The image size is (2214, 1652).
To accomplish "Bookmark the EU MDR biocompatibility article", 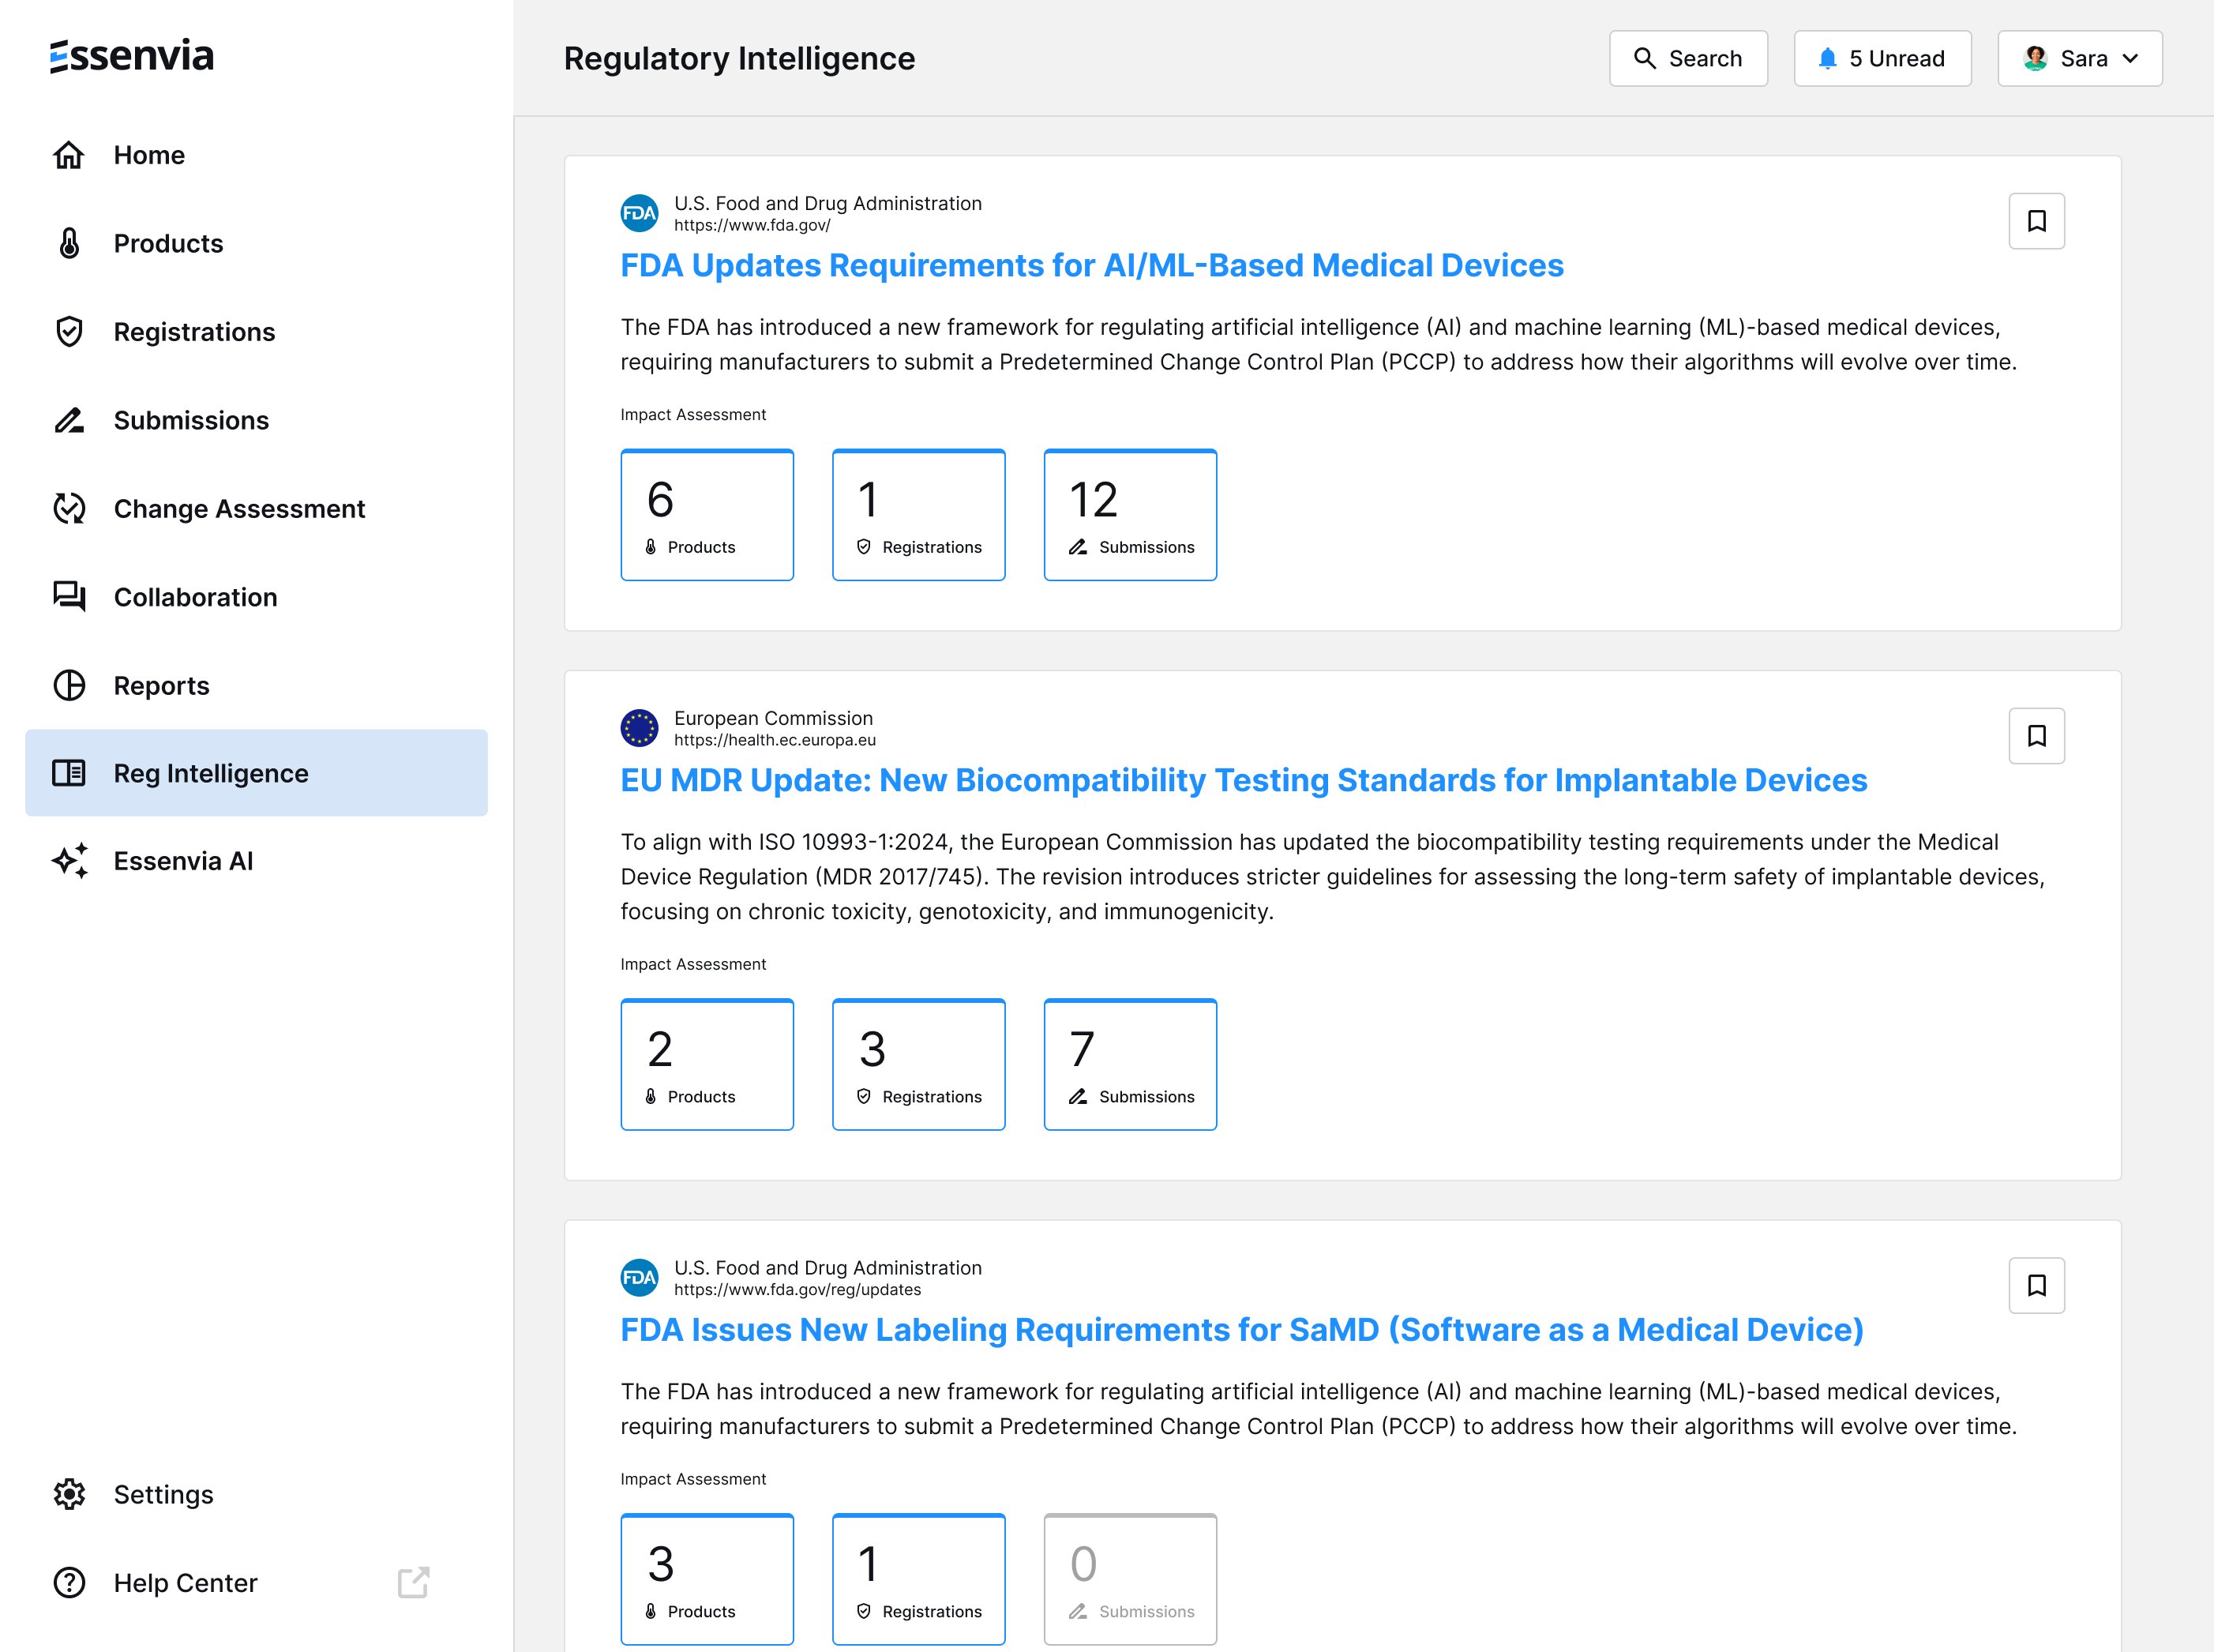I will pyautogui.click(x=2036, y=736).
